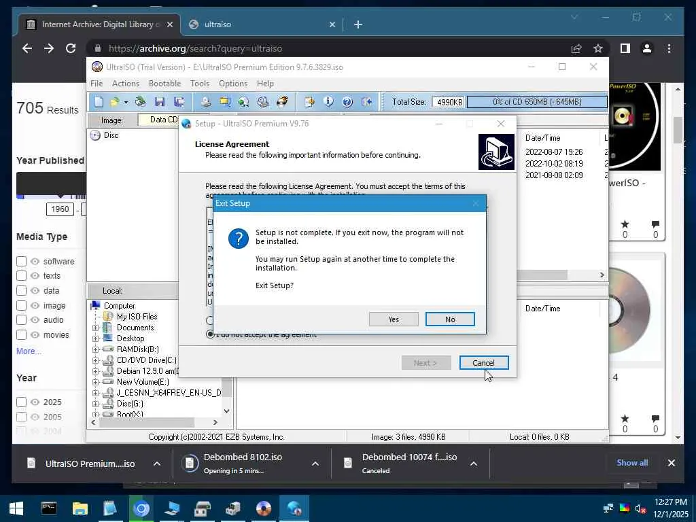Click the Compress ISO yellow folder toolbar icon
Viewport: 696px width, 522px height.
(x=225, y=102)
